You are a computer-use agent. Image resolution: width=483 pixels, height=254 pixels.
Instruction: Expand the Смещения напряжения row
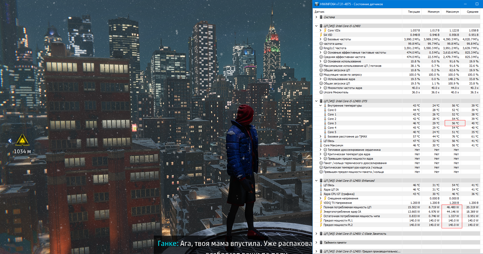point(321,198)
